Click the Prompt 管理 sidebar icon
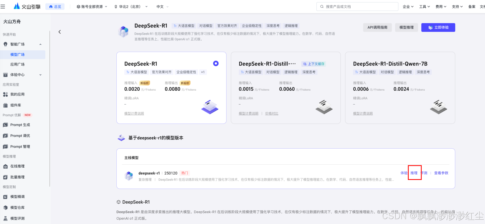The image size is (485, 224). click(5, 147)
